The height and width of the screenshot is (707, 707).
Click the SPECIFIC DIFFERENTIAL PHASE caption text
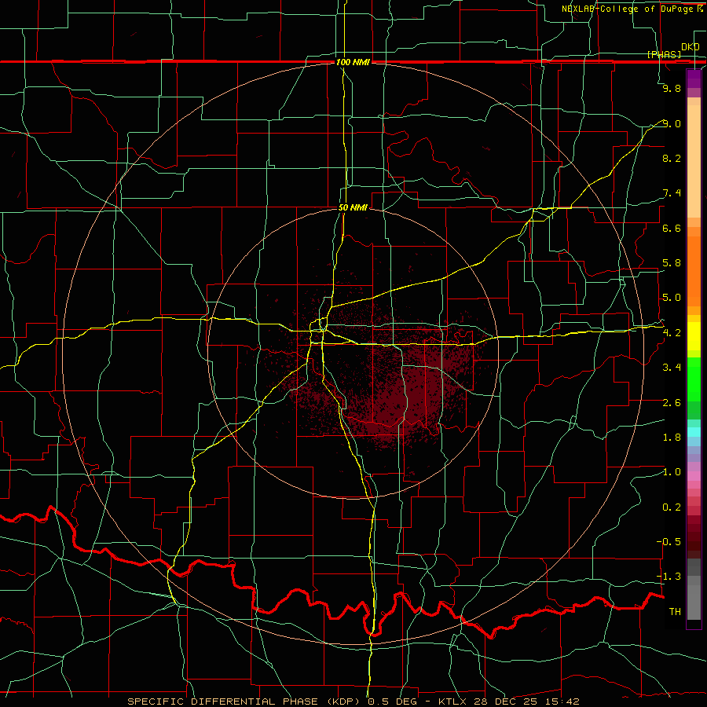point(224,702)
